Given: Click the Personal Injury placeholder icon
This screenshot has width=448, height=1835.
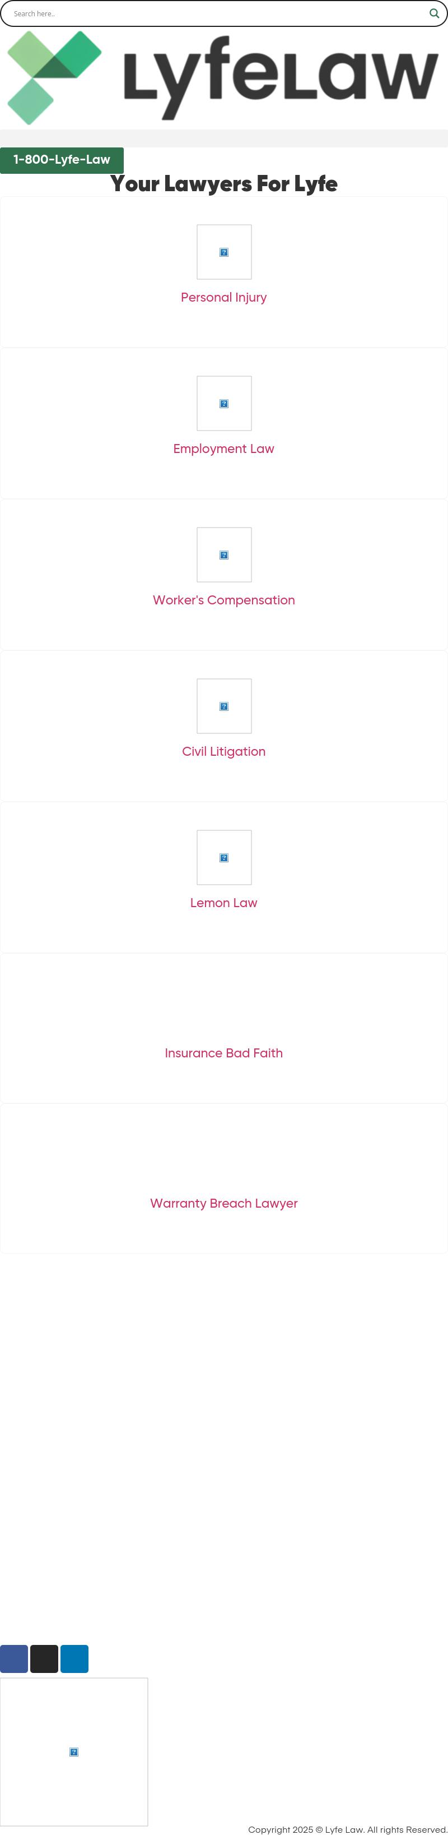Looking at the screenshot, I should click(224, 252).
